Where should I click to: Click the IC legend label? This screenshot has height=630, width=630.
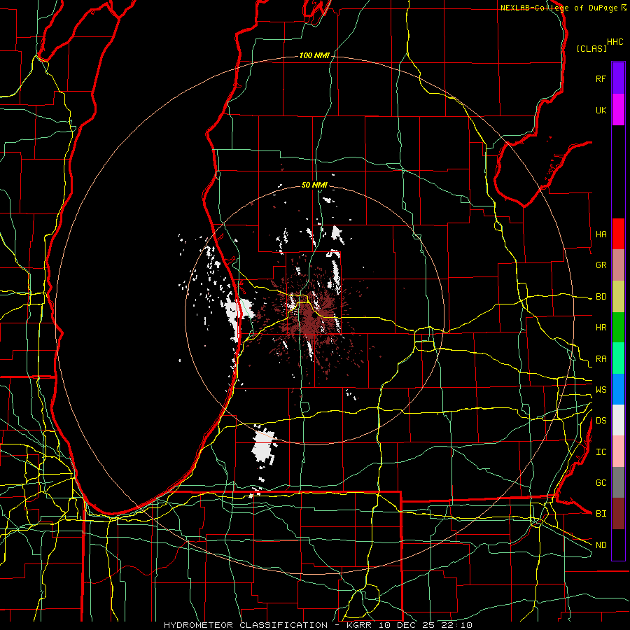click(601, 452)
